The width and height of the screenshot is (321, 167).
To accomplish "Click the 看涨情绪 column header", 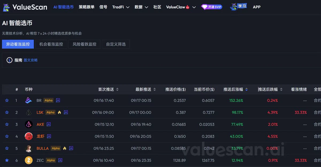I will point(299,89).
